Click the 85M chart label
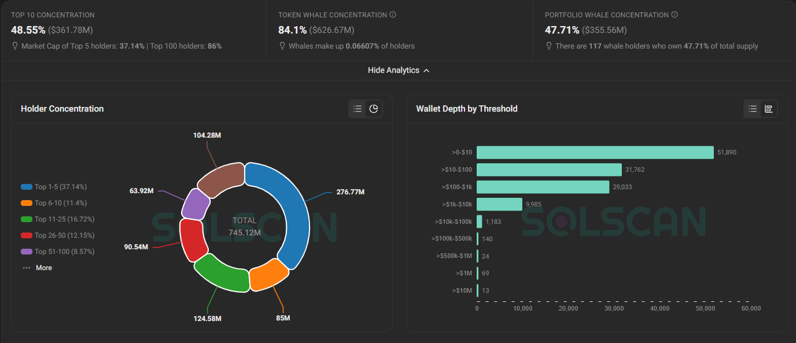Screen dimensions: 796x343 pos(283,318)
